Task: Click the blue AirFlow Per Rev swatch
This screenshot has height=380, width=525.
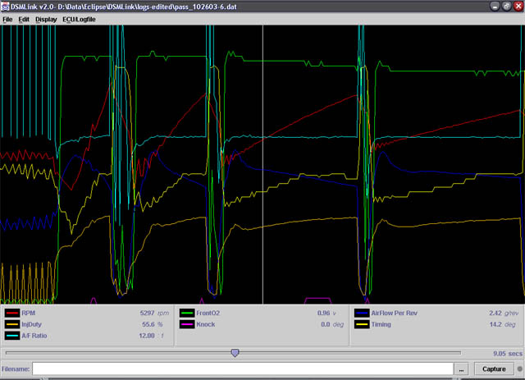Action: pos(361,313)
